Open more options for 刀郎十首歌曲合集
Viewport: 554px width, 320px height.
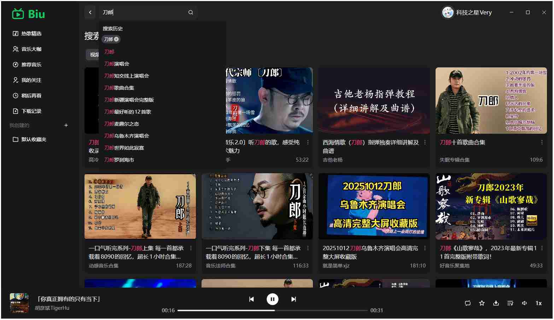[542, 142]
